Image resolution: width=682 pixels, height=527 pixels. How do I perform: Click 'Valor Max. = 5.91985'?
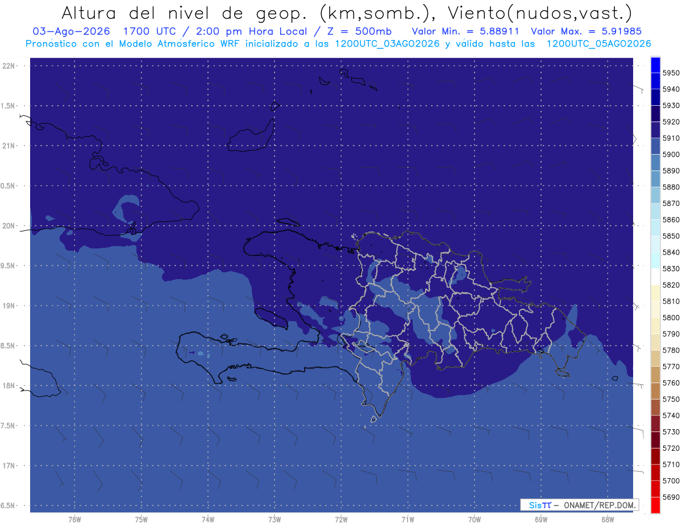(x=587, y=31)
